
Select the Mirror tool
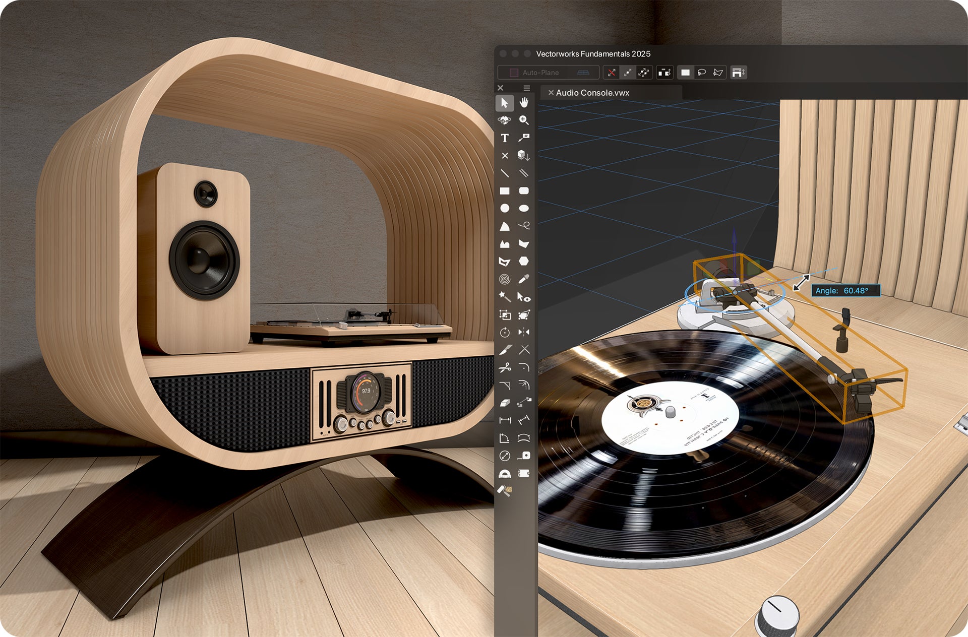(523, 332)
